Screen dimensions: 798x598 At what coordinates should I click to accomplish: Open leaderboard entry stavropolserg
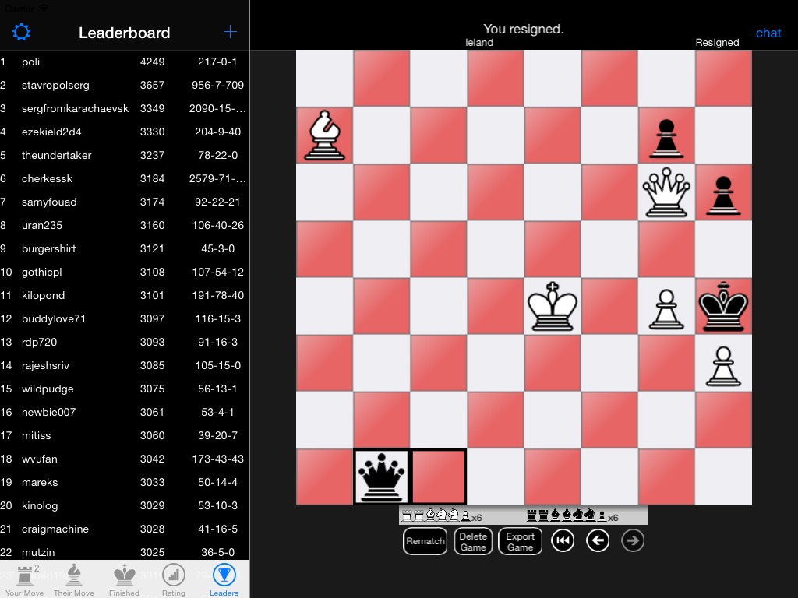[x=125, y=85]
